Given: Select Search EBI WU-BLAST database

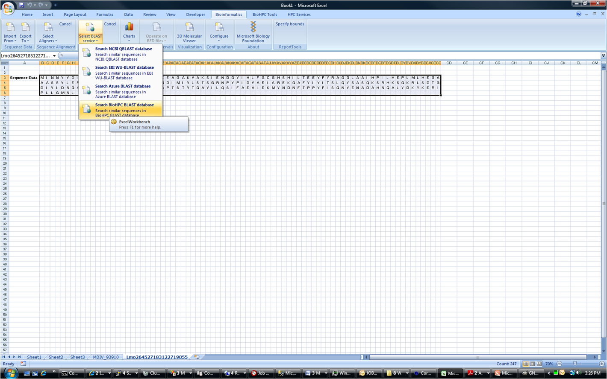Looking at the screenshot, I should point(121,72).
